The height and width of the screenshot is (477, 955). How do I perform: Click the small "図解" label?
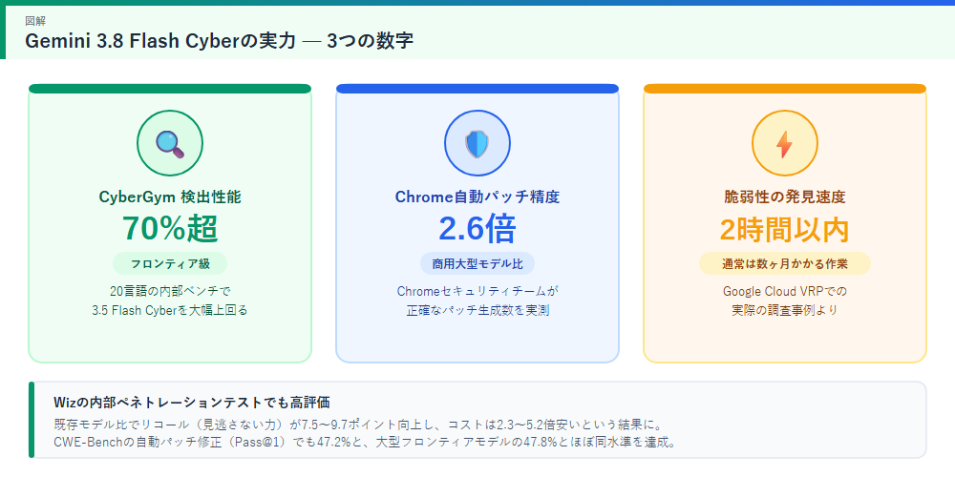(x=33, y=21)
